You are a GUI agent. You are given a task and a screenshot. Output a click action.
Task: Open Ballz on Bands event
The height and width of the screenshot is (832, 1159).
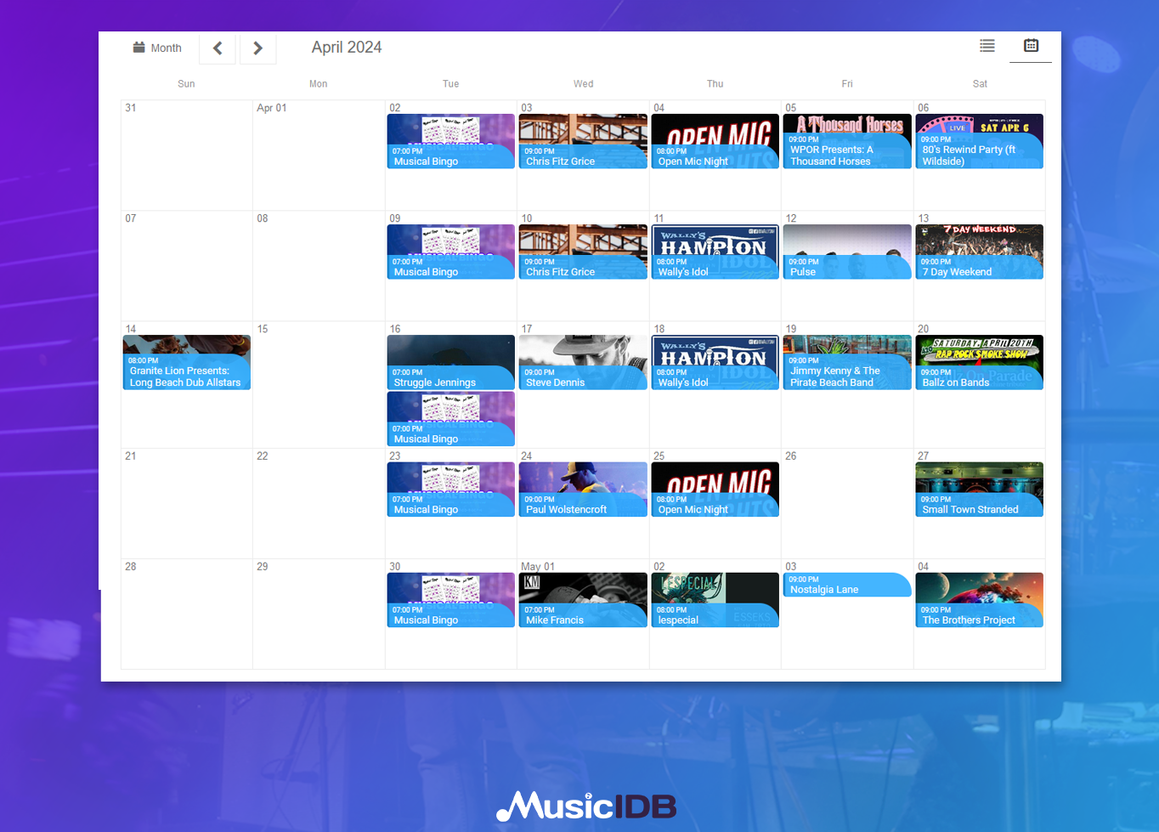click(x=980, y=362)
